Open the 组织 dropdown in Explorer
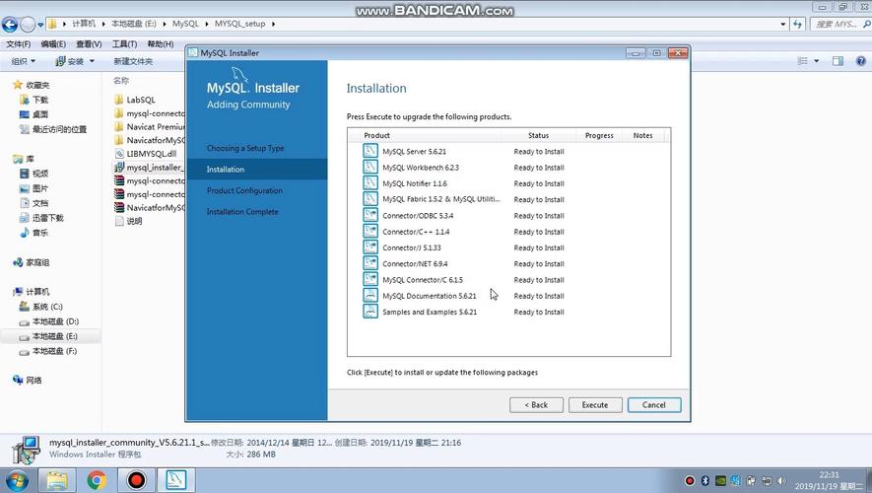This screenshot has height=493, width=872. pyautogui.click(x=24, y=61)
